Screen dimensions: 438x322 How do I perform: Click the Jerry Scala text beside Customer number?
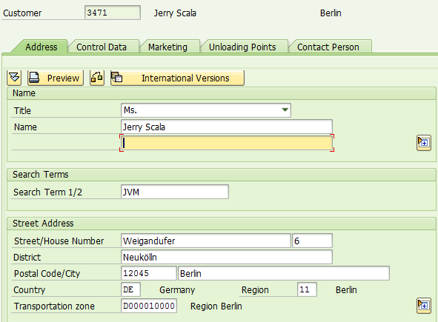pyautogui.click(x=175, y=13)
